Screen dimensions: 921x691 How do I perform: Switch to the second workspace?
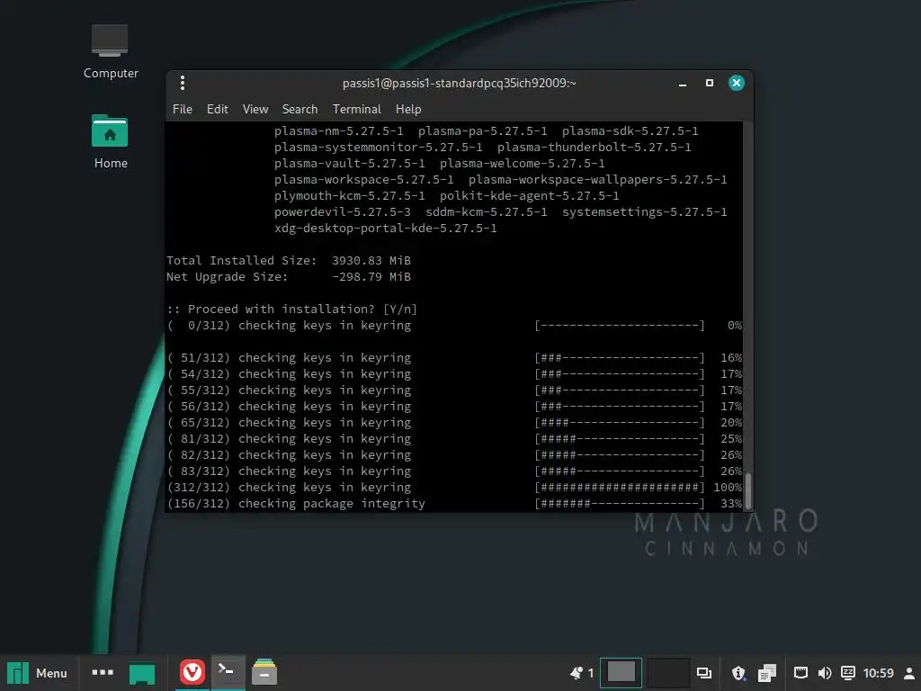pyautogui.click(x=668, y=672)
